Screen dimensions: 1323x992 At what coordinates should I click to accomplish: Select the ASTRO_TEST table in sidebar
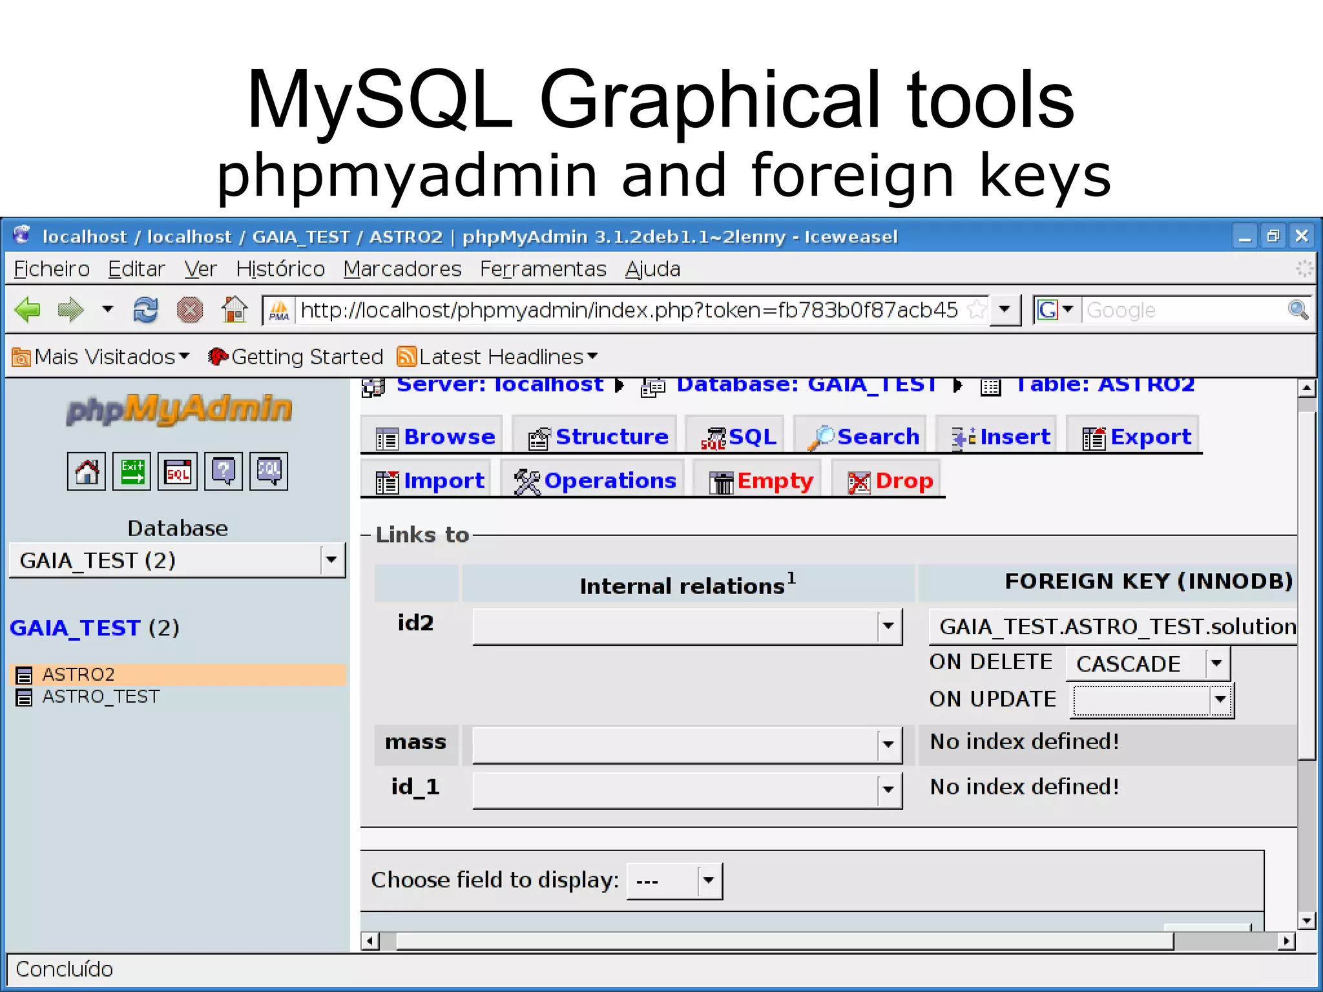tap(101, 696)
